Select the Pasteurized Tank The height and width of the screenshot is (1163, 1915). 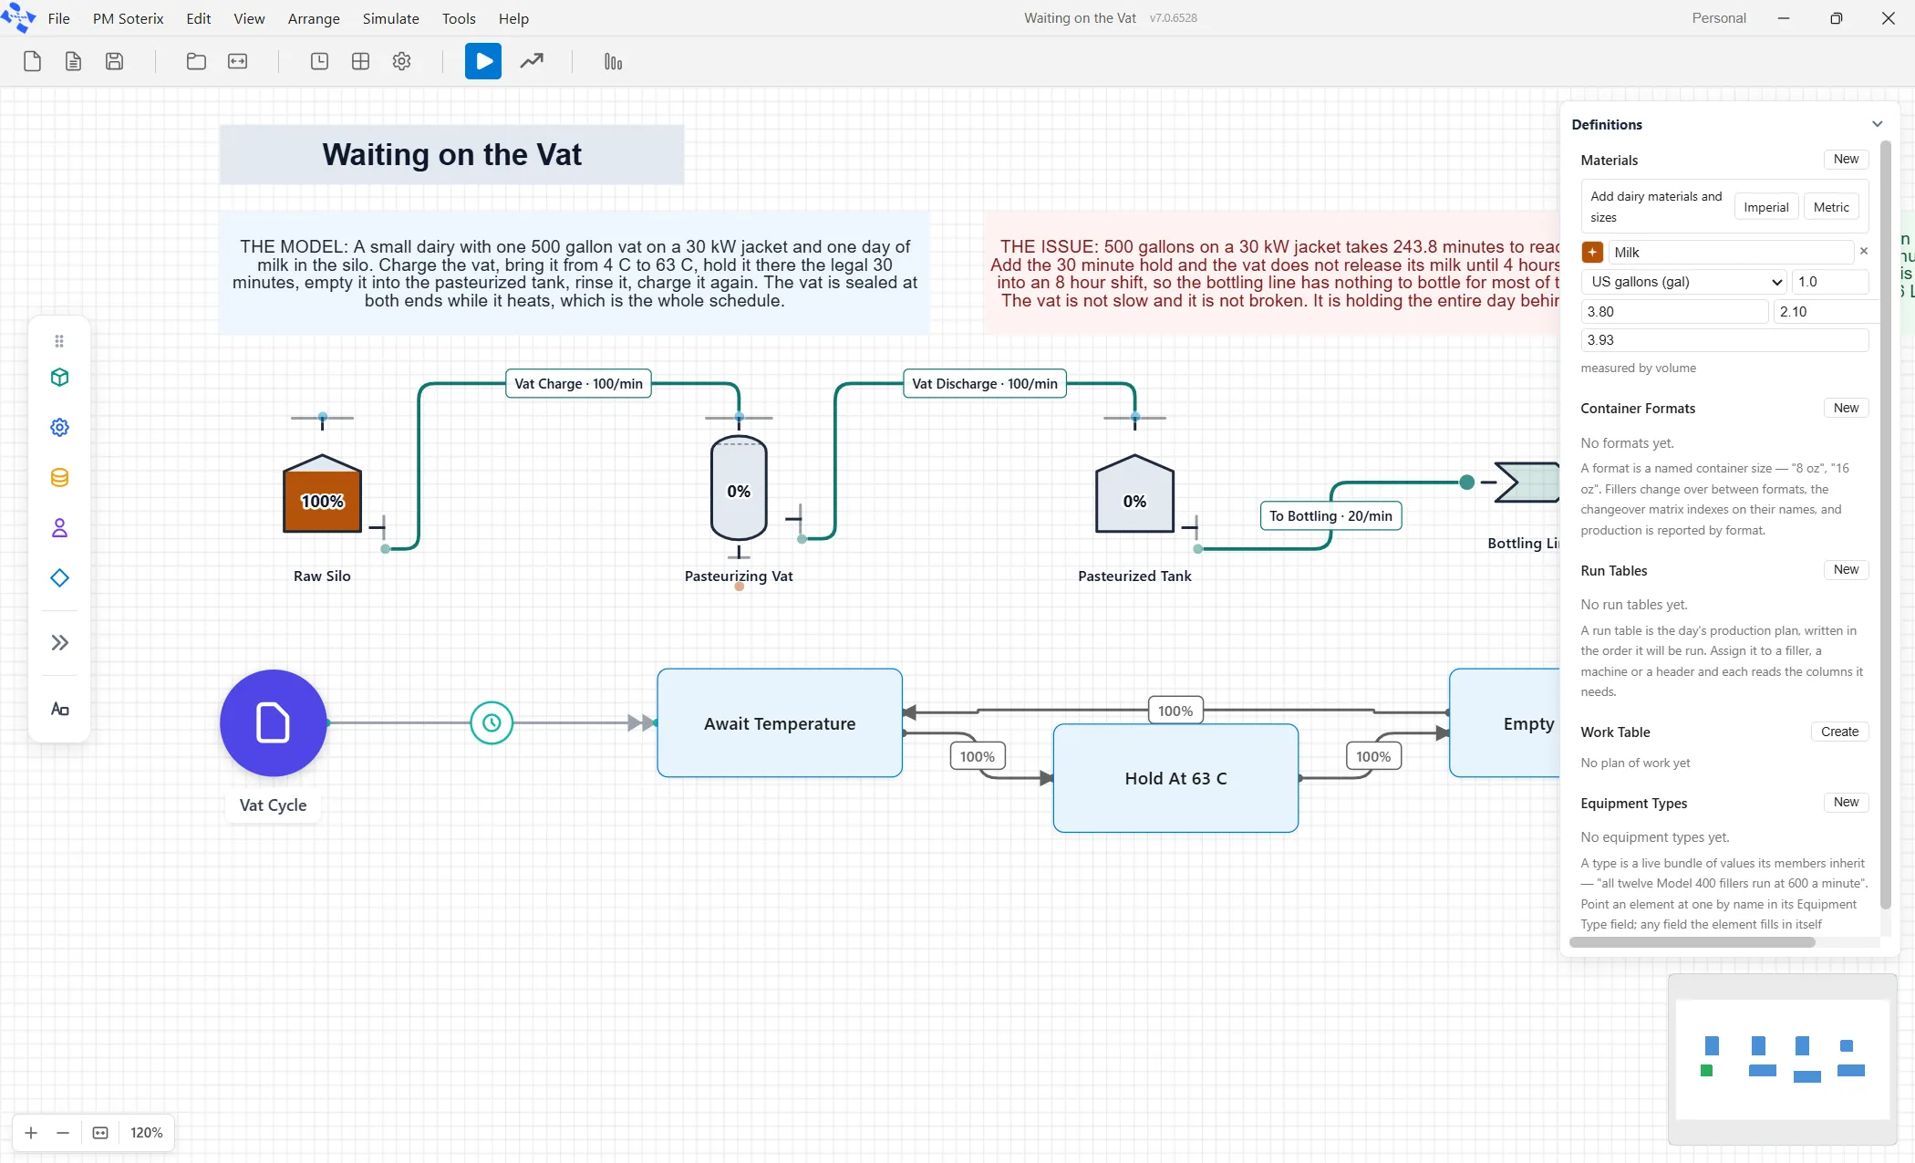coord(1134,493)
